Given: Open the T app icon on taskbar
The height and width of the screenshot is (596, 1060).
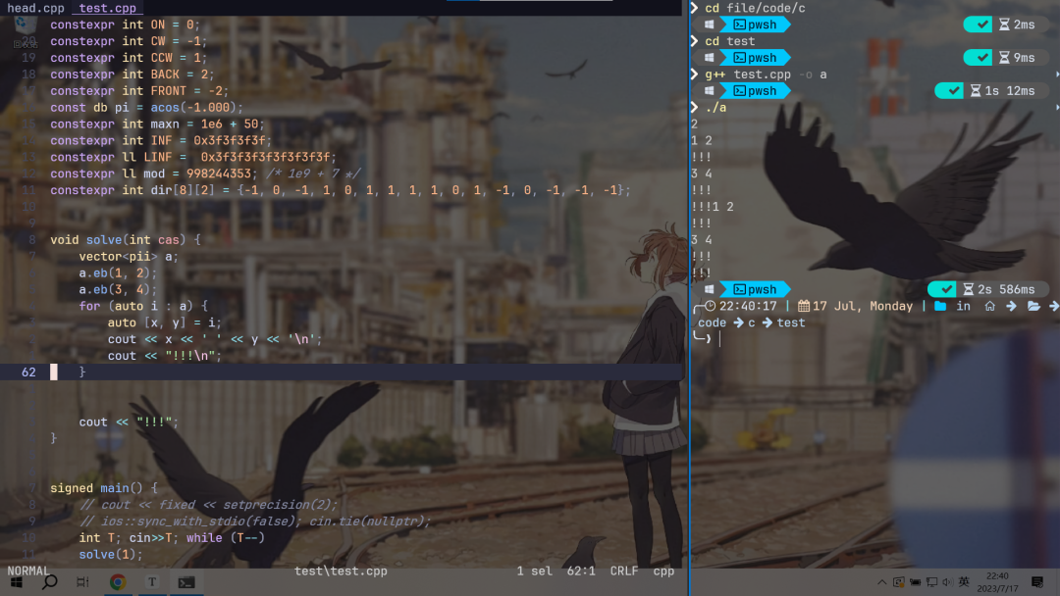Looking at the screenshot, I should 152,582.
